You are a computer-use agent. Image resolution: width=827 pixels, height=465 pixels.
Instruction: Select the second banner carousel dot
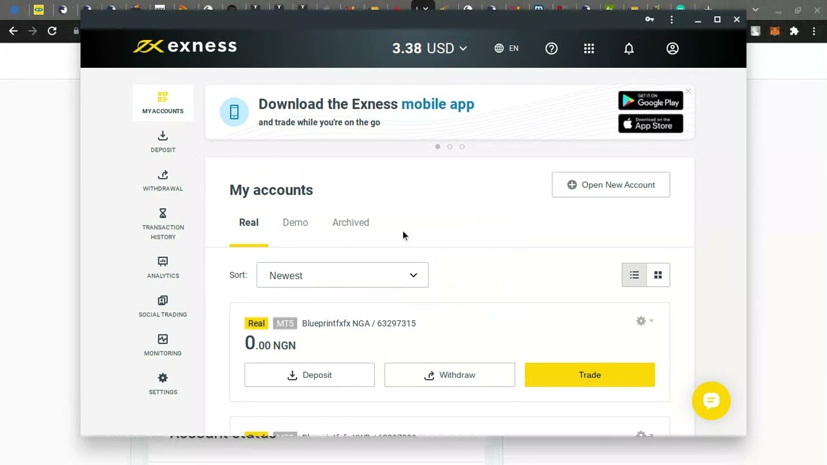[x=450, y=147]
